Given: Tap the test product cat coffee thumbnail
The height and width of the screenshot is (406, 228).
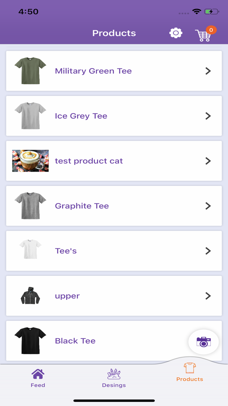Looking at the screenshot, I should pos(30,161).
